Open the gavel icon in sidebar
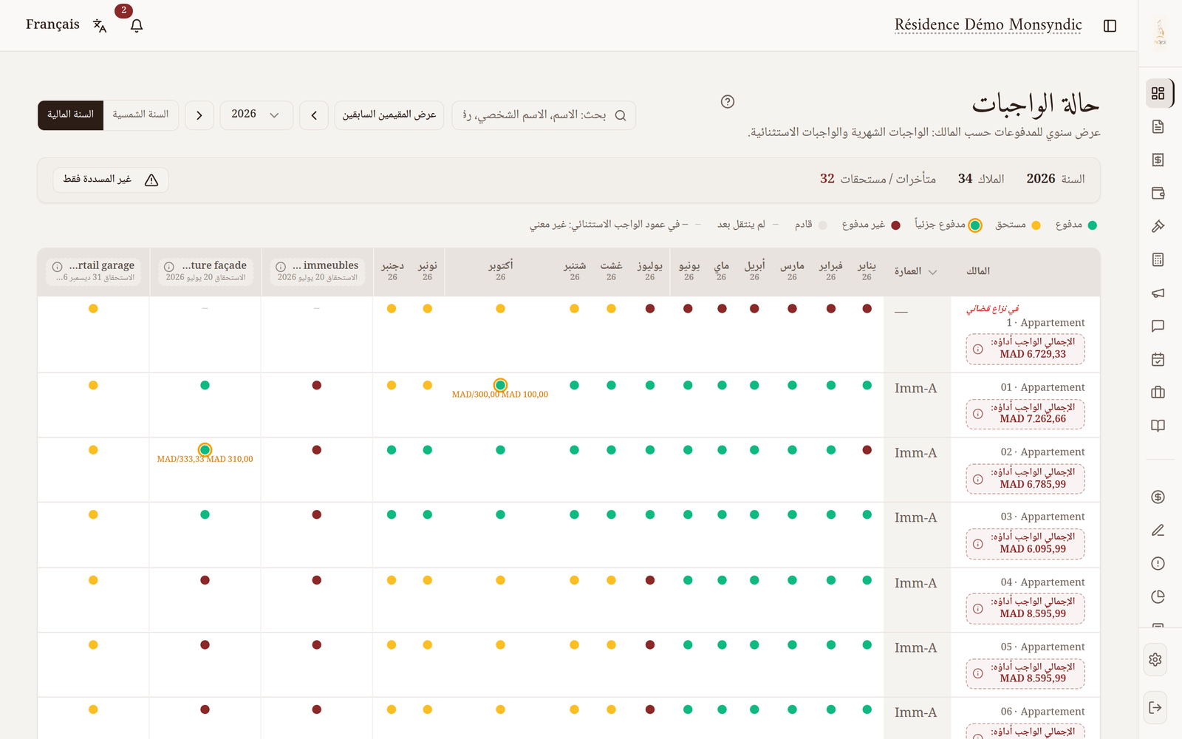The width and height of the screenshot is (1182, 739). tap(1158, 226)
